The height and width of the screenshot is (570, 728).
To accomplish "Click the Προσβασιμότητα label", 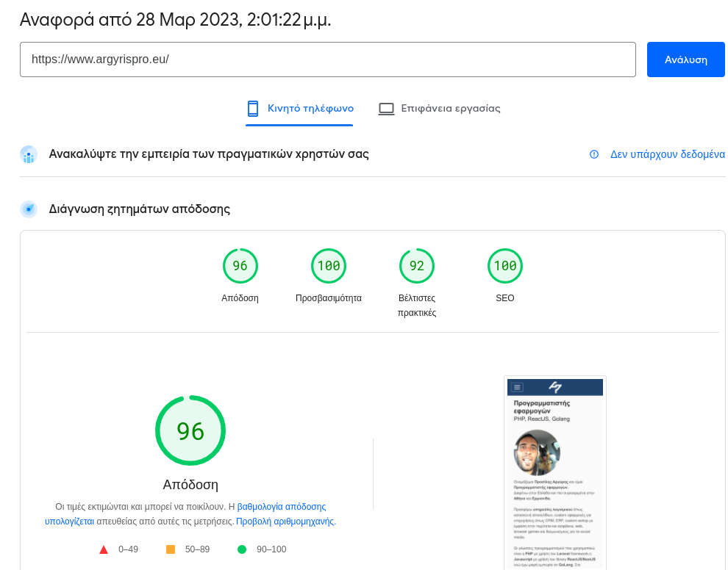I will (328, 297).
